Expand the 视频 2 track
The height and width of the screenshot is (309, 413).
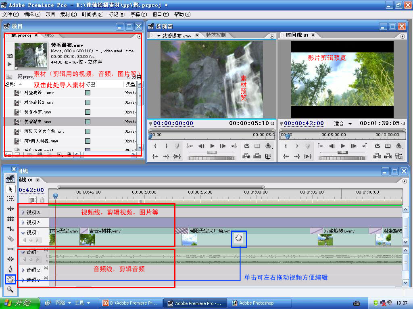tap(23, 222)
